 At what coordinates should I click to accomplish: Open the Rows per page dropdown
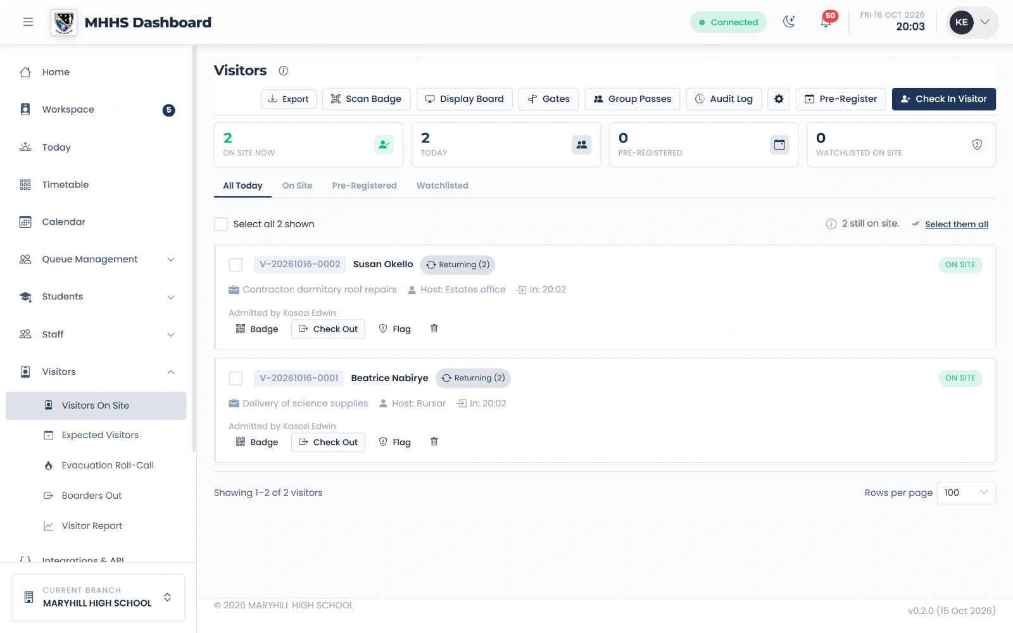pos(966,492)
